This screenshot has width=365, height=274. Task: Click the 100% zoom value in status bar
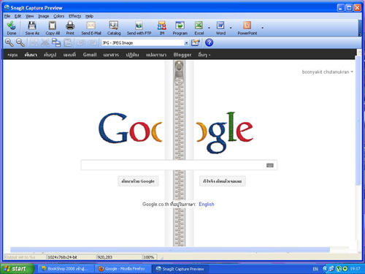[150, 257]
